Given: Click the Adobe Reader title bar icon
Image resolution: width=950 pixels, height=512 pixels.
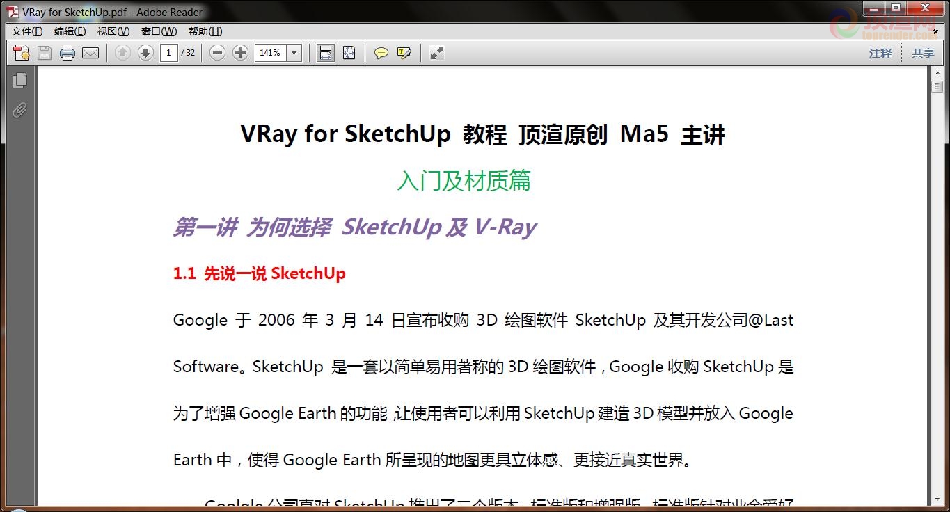Looking at the screenshot, I should [x=13, y=12].
